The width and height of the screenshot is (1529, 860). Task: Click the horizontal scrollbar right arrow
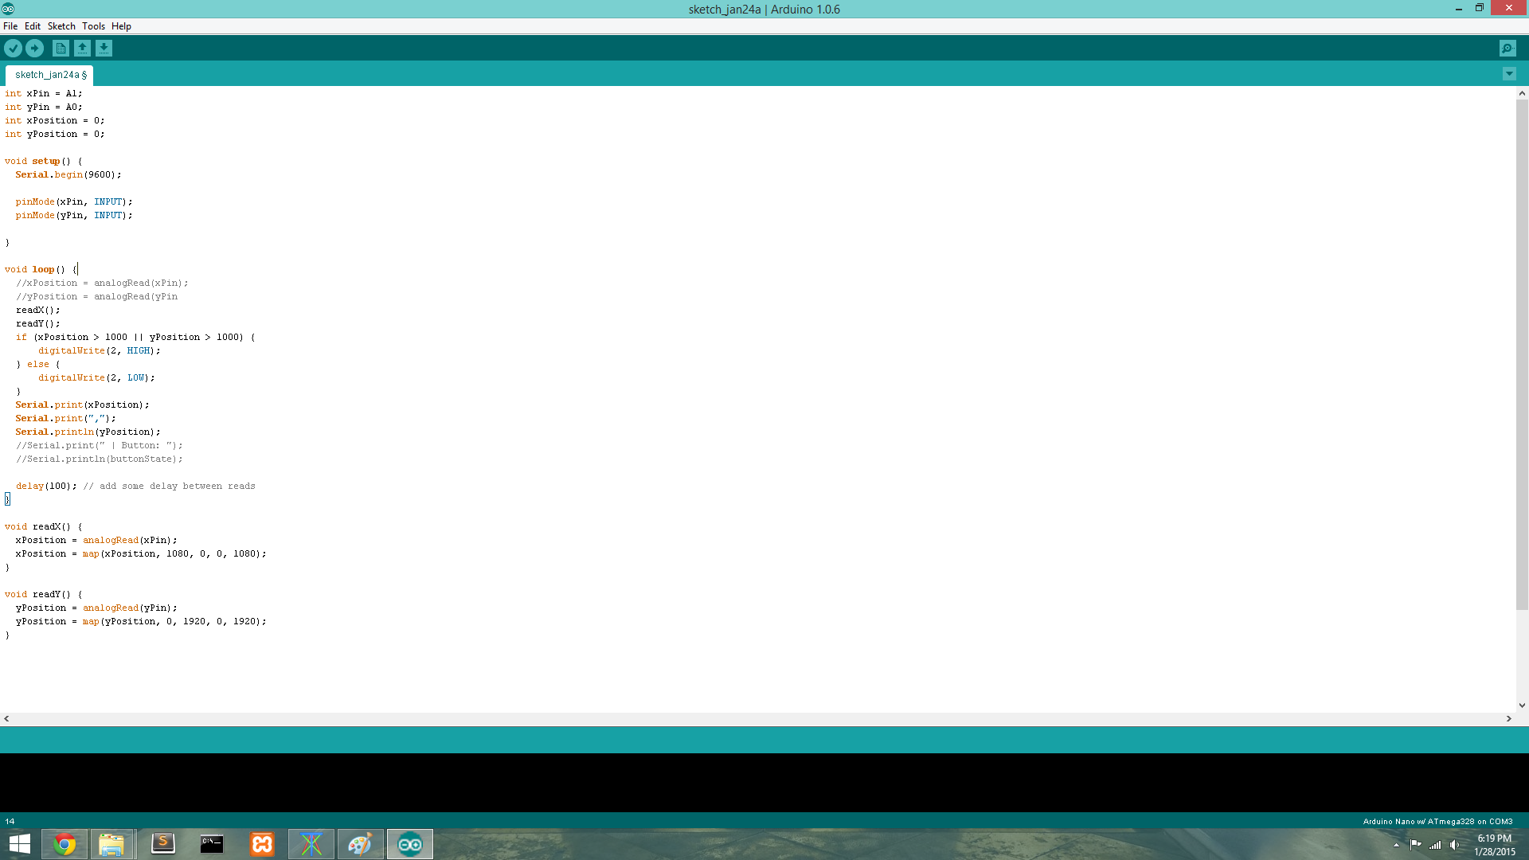[x=1508, y=718]
